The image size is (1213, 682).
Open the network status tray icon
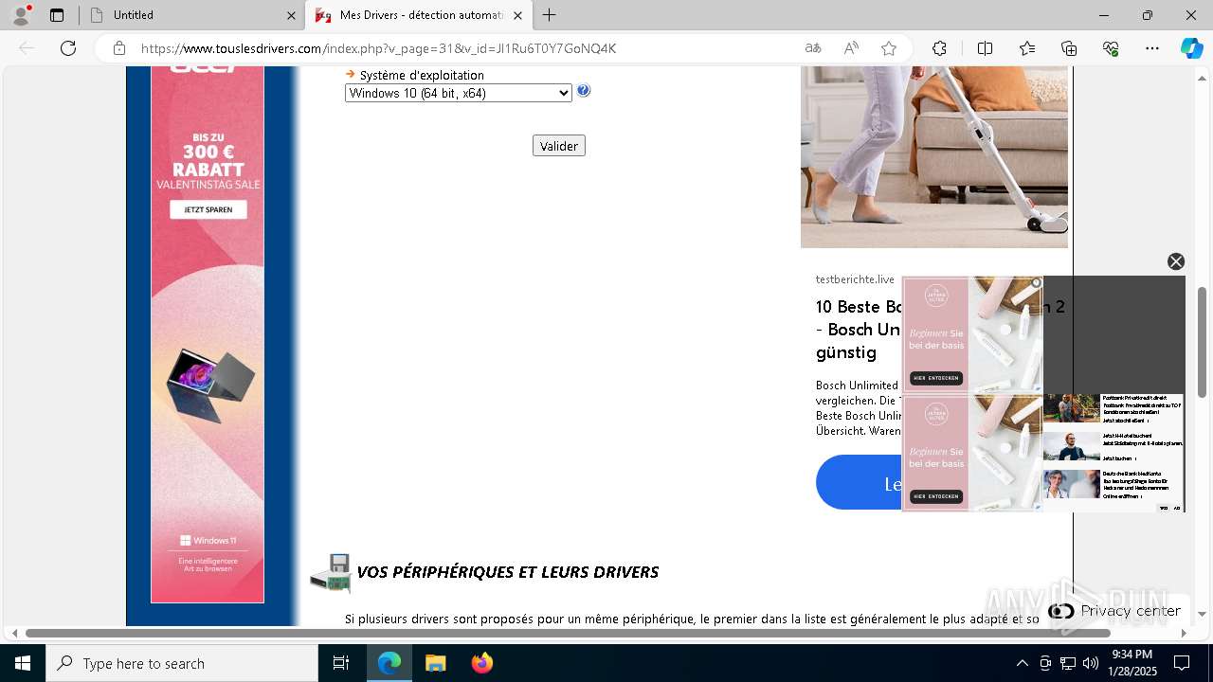coord(1068,663)
